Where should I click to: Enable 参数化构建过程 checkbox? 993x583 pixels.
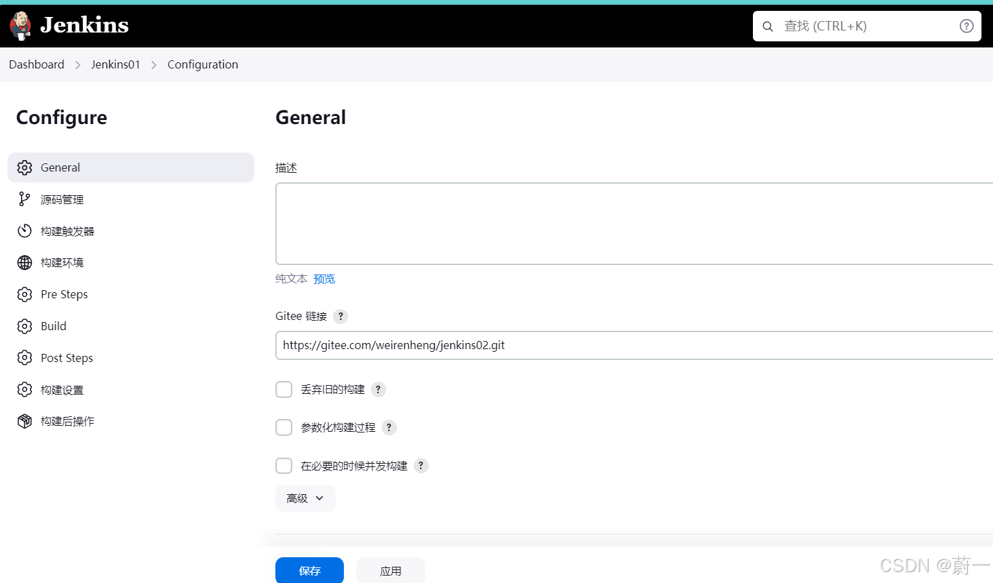pyautogui.click(x=284, y=427)
